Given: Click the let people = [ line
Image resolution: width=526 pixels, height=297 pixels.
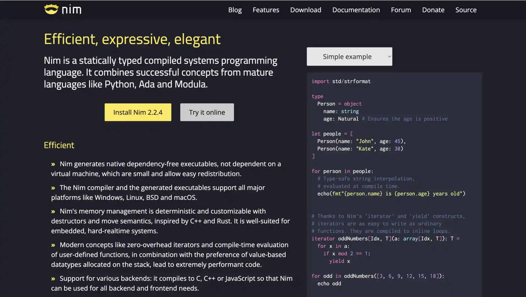Looking at the screenshot, I should (x=332, y=134).
